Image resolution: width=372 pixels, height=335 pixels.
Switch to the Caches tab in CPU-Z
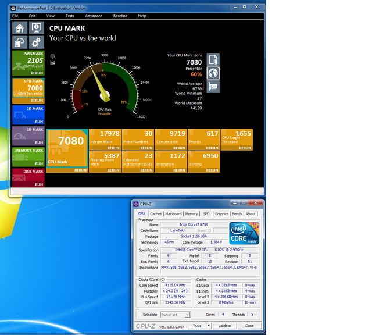pos(156,213)
